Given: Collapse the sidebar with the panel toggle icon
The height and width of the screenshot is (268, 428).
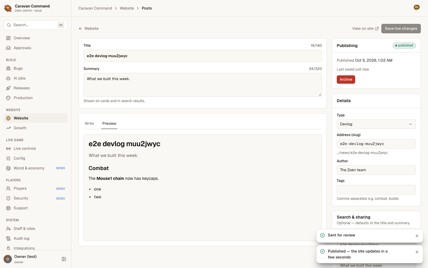Looking at the screenshot, I should point(64,259).
